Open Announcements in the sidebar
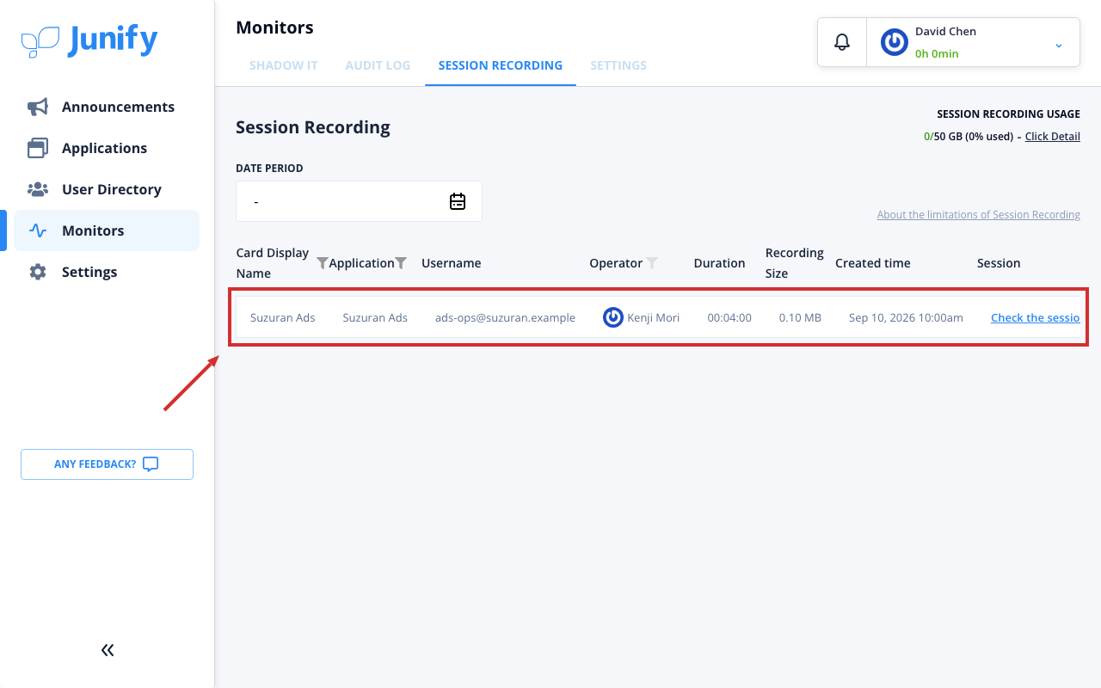Screen dimensions: 1101x688 107,107
